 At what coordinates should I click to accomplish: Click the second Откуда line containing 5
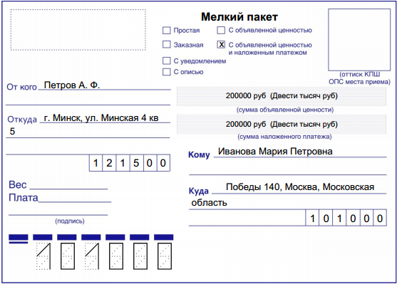pos(88,132)
